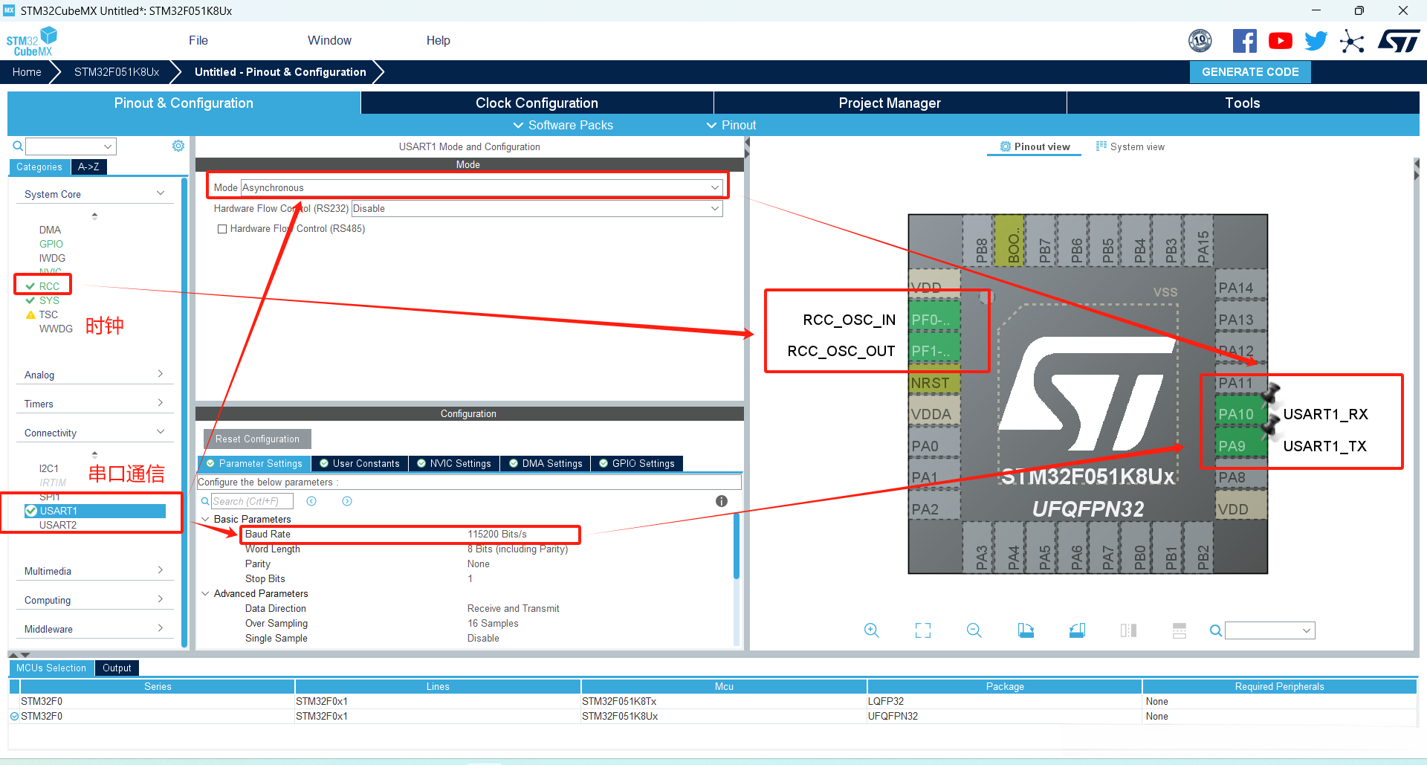Enable Hardware Flow Control (RS485) checkbox
The width and height of the screenshot is (1427, 765).
[x=222, y=229]
